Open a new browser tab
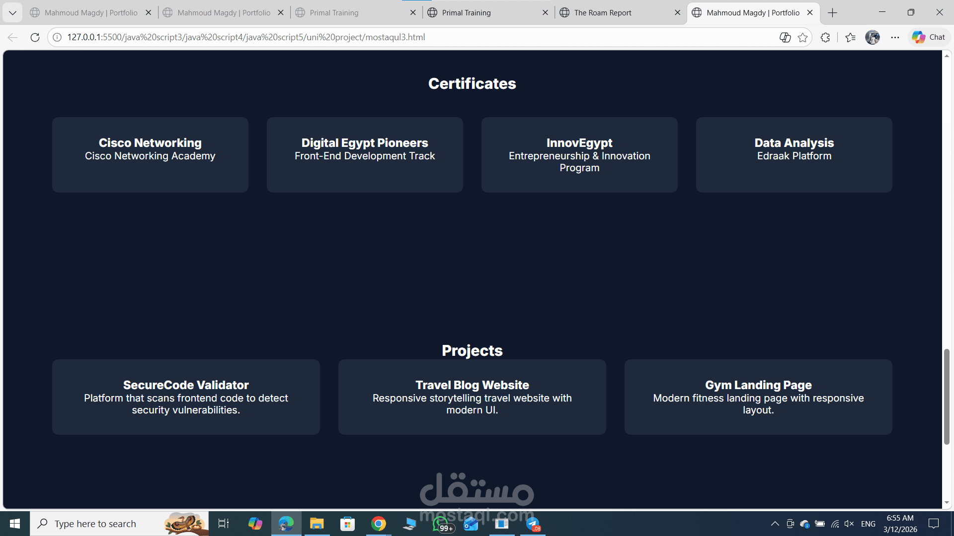 pos(833,13)
